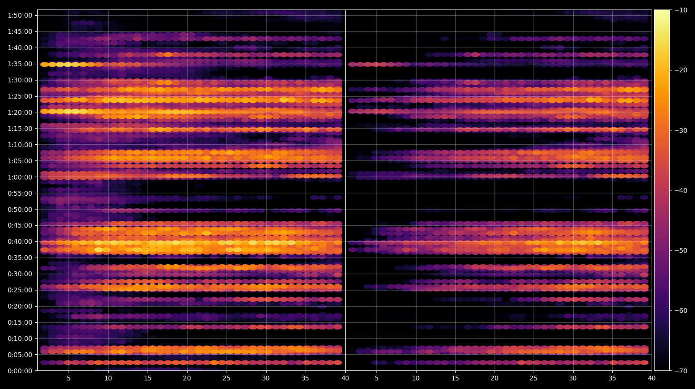Click the 0:25:00 time axis label
This screenshot has height=389, width=695.
pyautogui.click(x=20, y=290)
